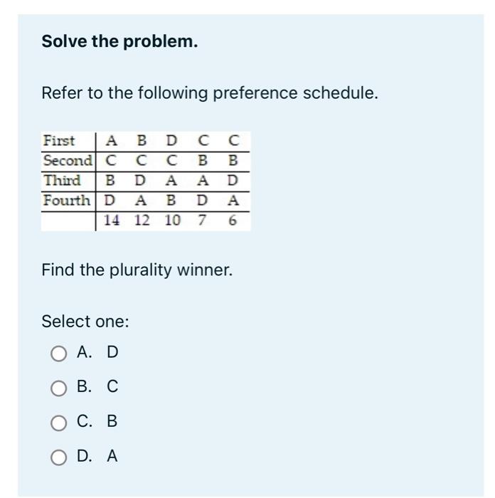Select radio button for option A
The image size is (495, 498).
click(59, 354)
